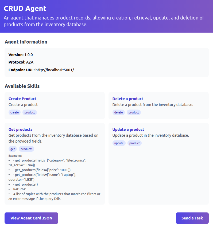Click the View Agent Card JSON button

coord(31,218)
